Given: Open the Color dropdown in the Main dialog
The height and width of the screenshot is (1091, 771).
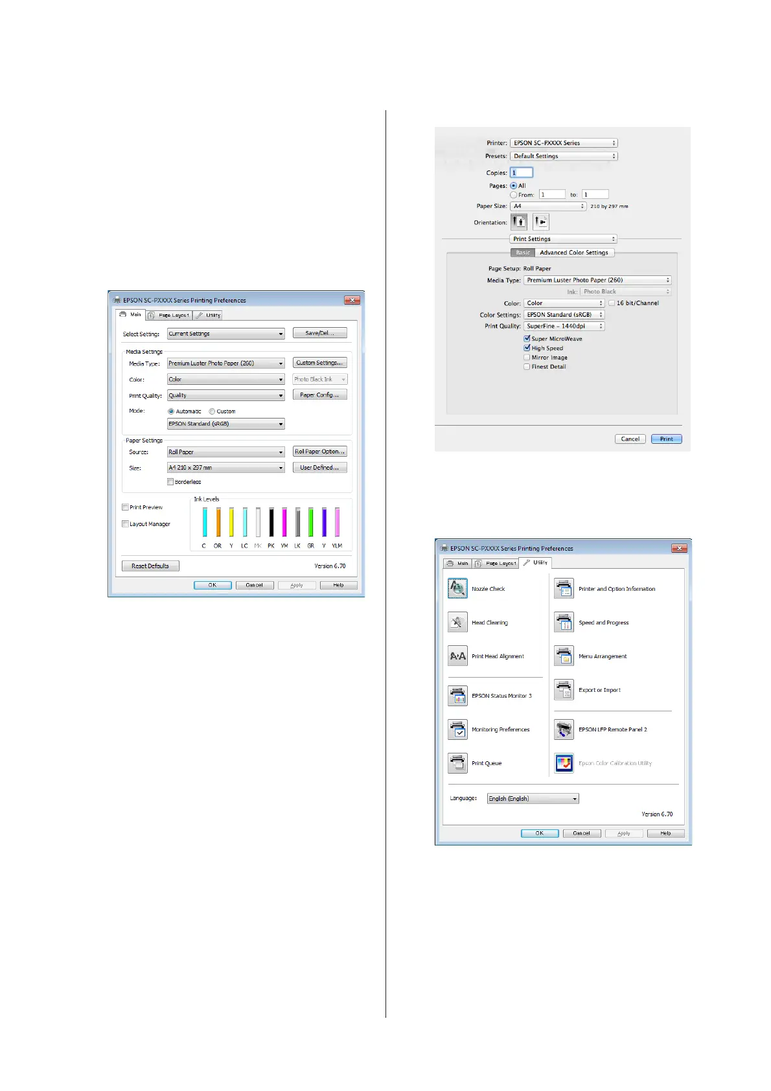Looking at the screenshot, I should pyautogui.click(x=225, y=380).
